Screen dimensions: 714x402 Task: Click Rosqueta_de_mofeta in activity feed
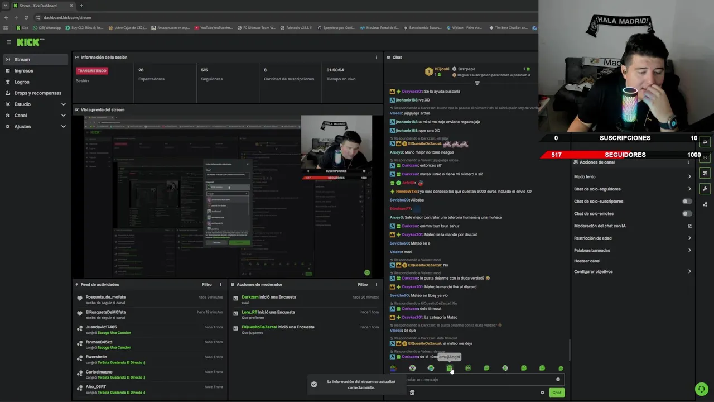(x=105, y=297)
